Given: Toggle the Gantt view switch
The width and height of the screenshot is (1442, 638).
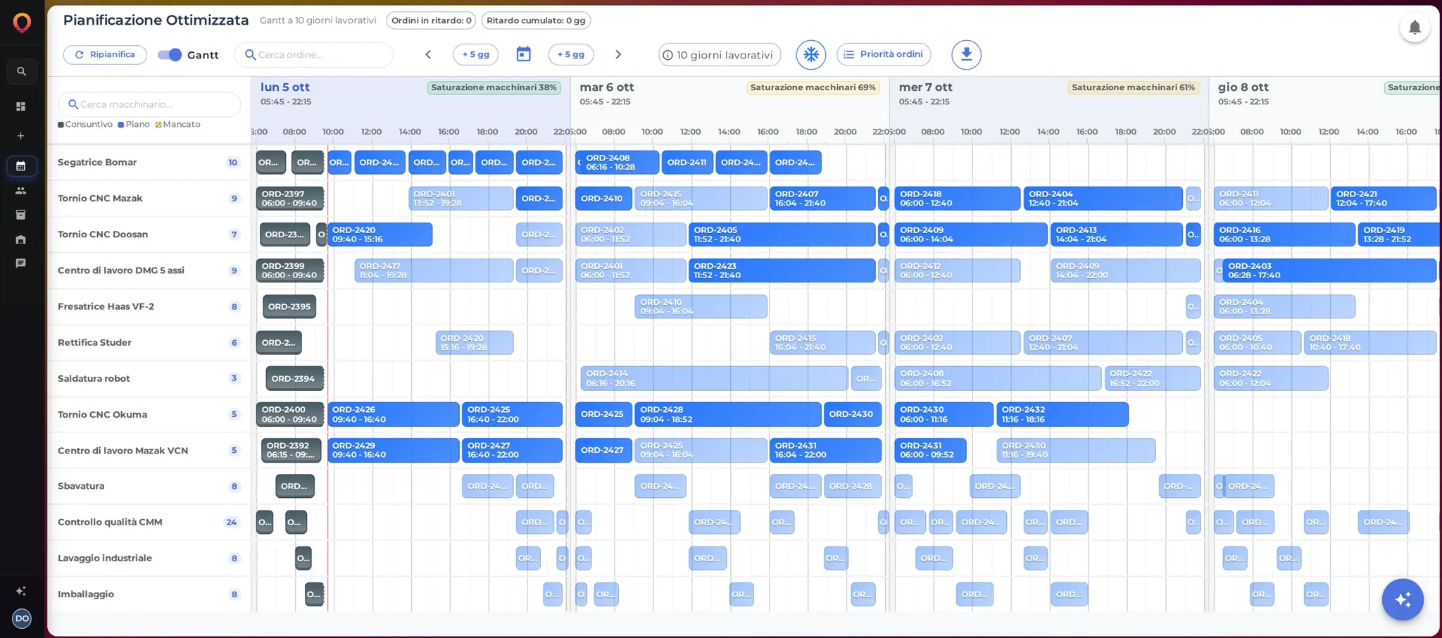Looking at the screenshot, I should tap(170, 54).
